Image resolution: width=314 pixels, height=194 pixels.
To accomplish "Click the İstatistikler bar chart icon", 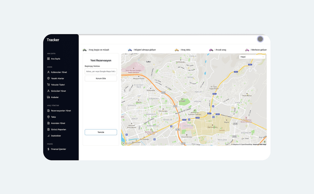I will (49, 136).
